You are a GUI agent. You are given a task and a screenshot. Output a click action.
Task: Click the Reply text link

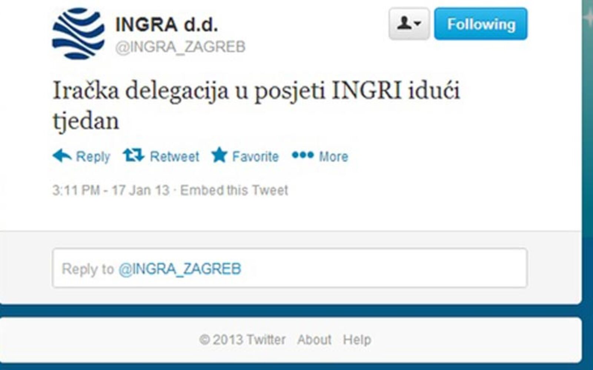(93, 157)
